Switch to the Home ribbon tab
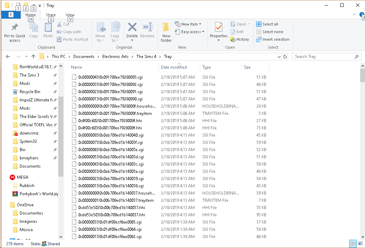365x248 pixels. (x=30, y=15)
